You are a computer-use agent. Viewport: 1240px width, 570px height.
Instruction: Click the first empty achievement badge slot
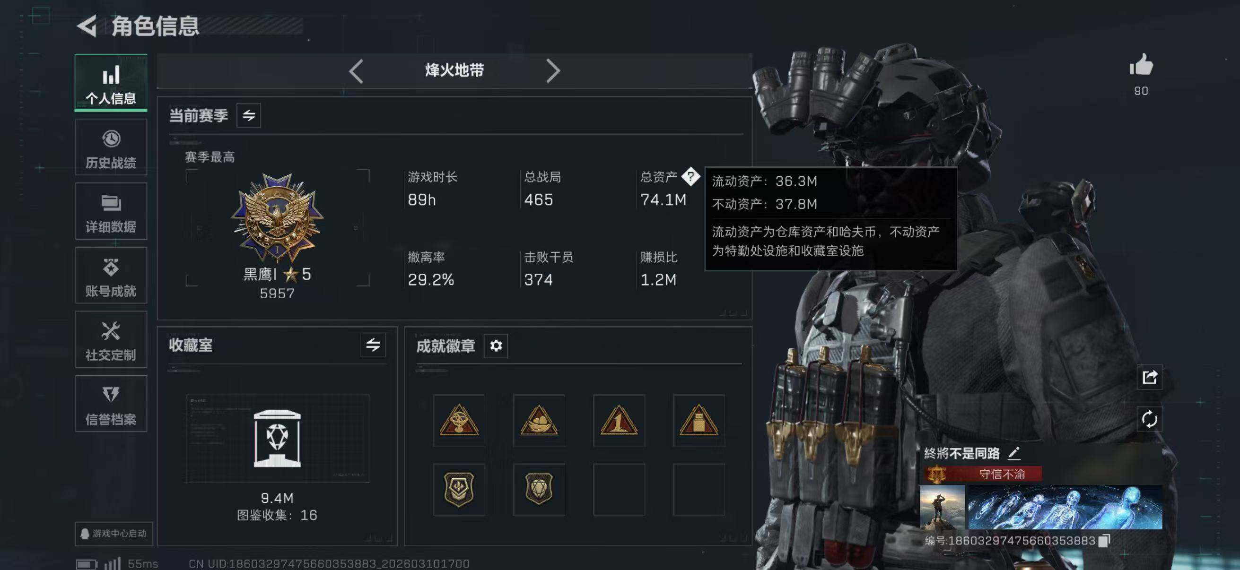[619, 490]
